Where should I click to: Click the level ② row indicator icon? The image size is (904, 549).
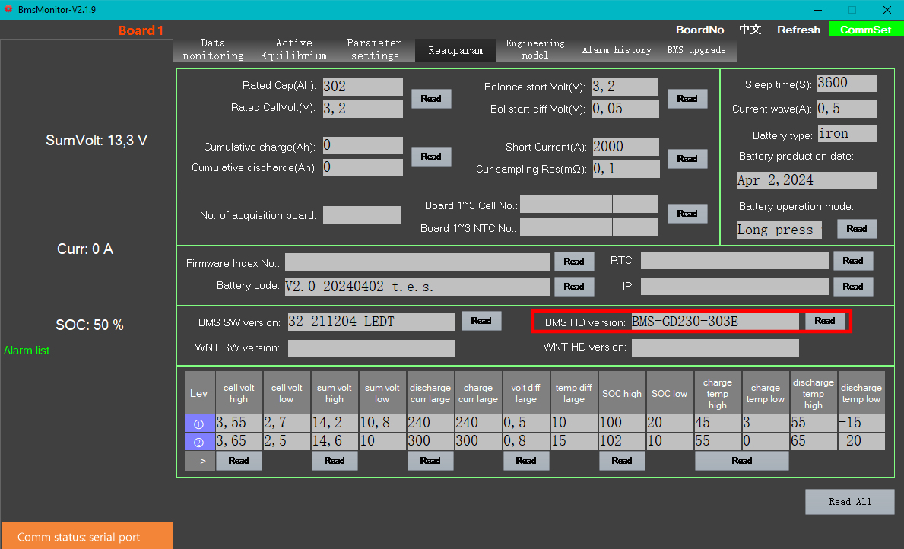tap(199, 442)
